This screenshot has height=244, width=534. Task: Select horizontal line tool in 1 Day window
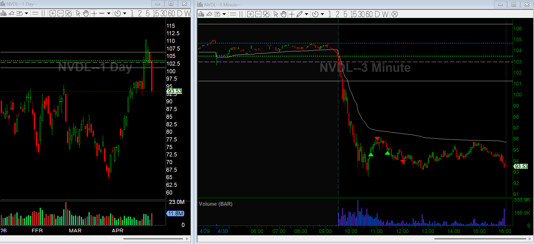pos(35,14)
